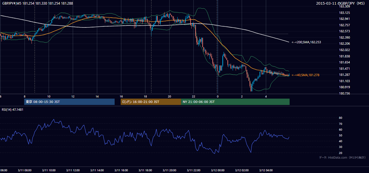Screen dimensions: 369x173
Task: Click the 3/11 14:00 bottom time label
Action: [x=97, y=170]
